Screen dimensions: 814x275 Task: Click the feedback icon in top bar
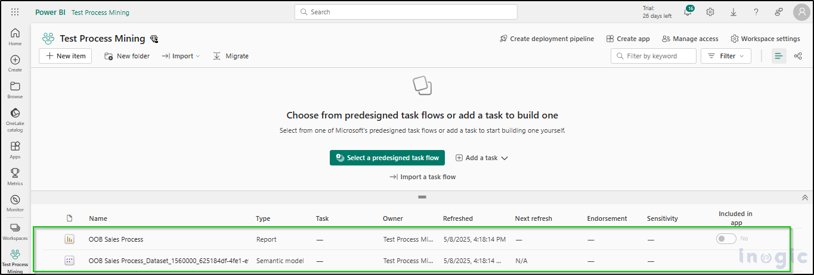pos(779,12)
